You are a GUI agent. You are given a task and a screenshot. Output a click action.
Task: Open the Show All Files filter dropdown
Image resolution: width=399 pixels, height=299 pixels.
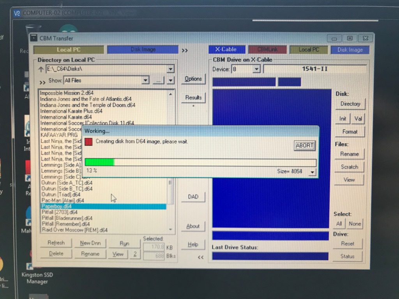[x=145, y=81]
